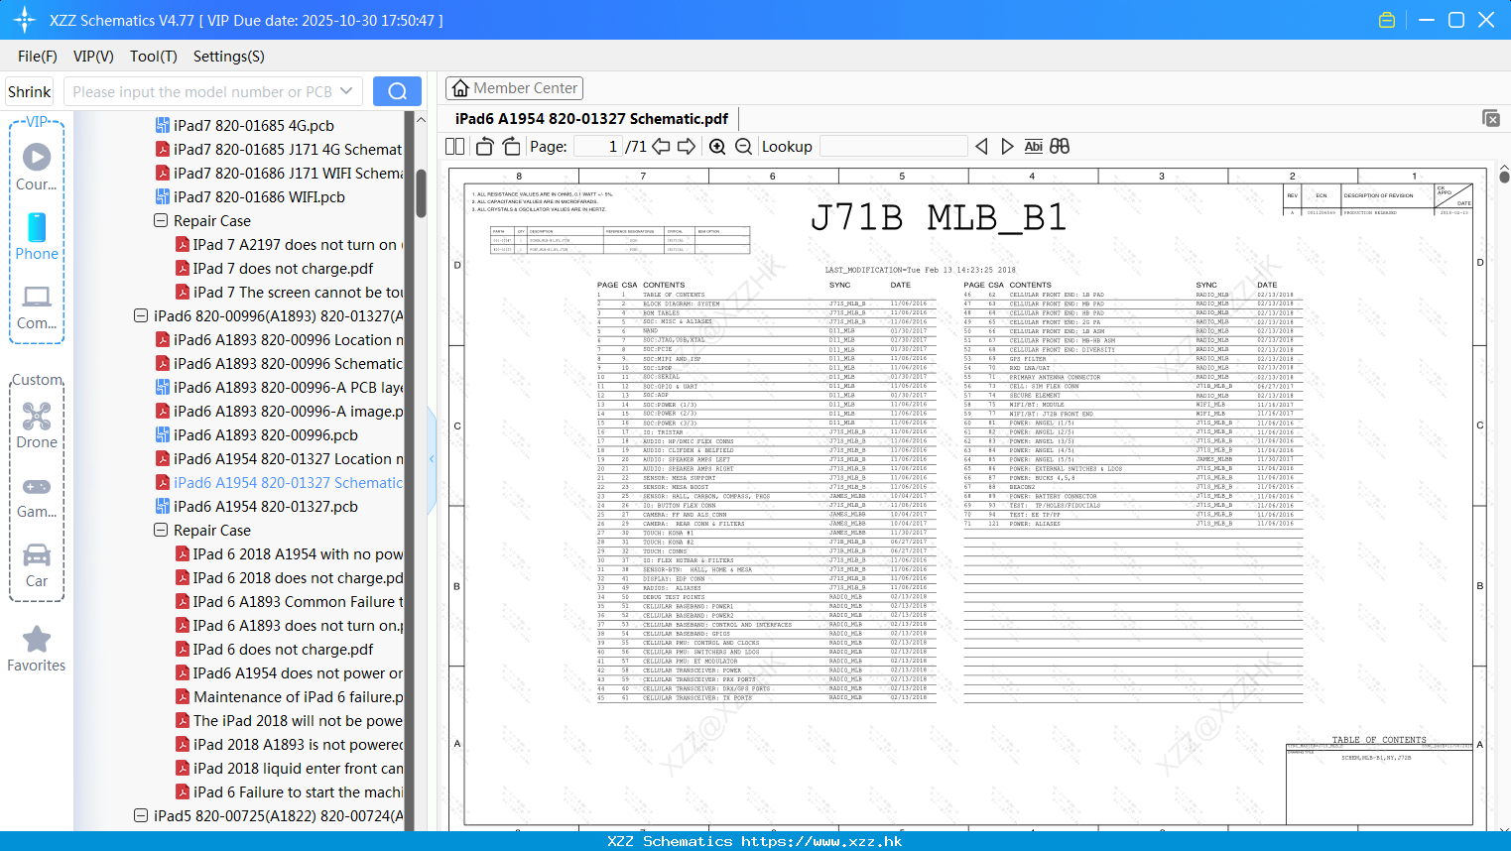Click the www.xzz.hk link in status bar
1511x851 pixels.
[821, 841]
